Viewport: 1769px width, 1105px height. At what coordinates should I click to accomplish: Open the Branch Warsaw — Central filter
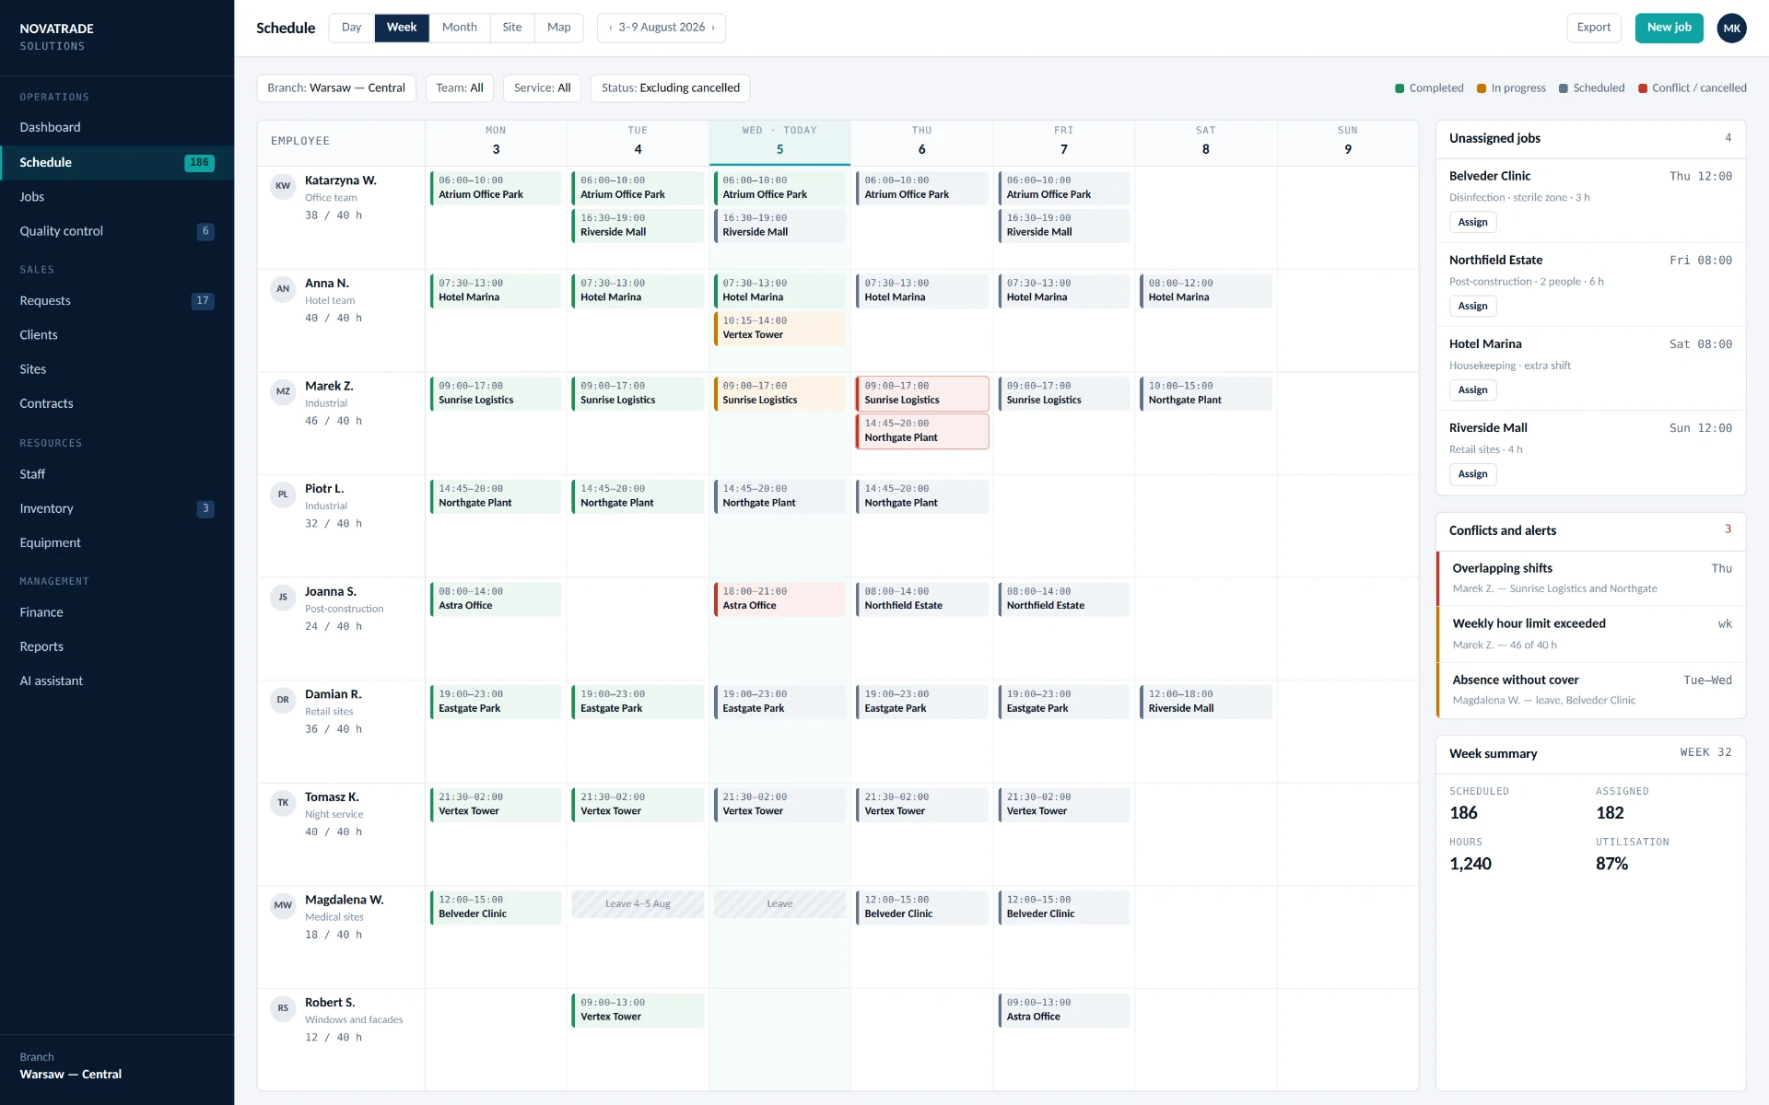[336, 88]
